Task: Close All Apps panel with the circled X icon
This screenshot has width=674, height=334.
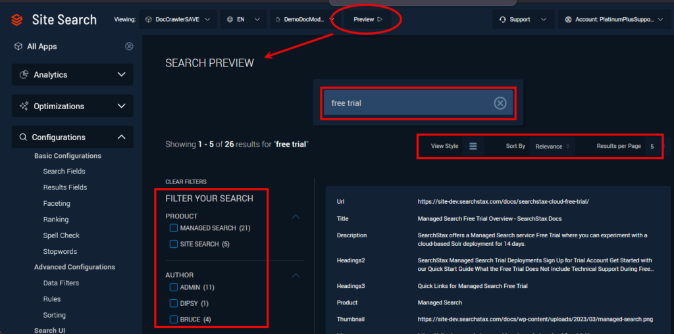Action: tap(129, 46)
